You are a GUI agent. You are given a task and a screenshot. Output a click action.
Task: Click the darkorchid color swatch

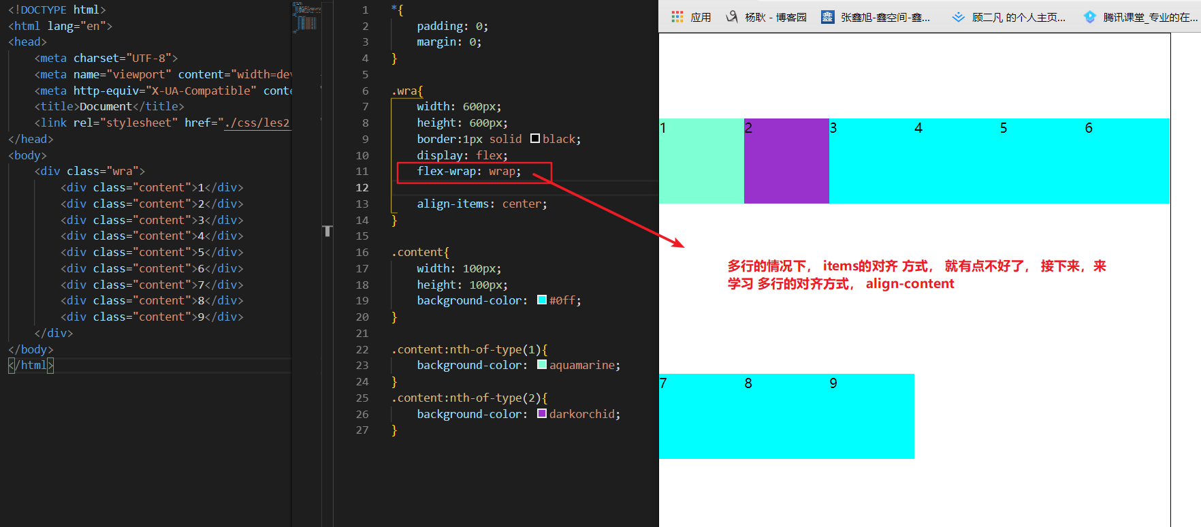542,414
